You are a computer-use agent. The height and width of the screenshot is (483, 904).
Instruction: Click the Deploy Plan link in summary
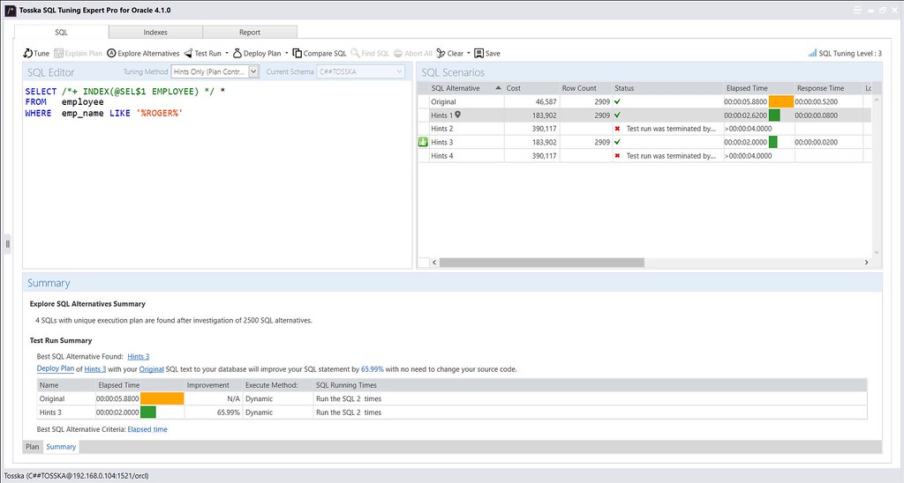(55, 369)
